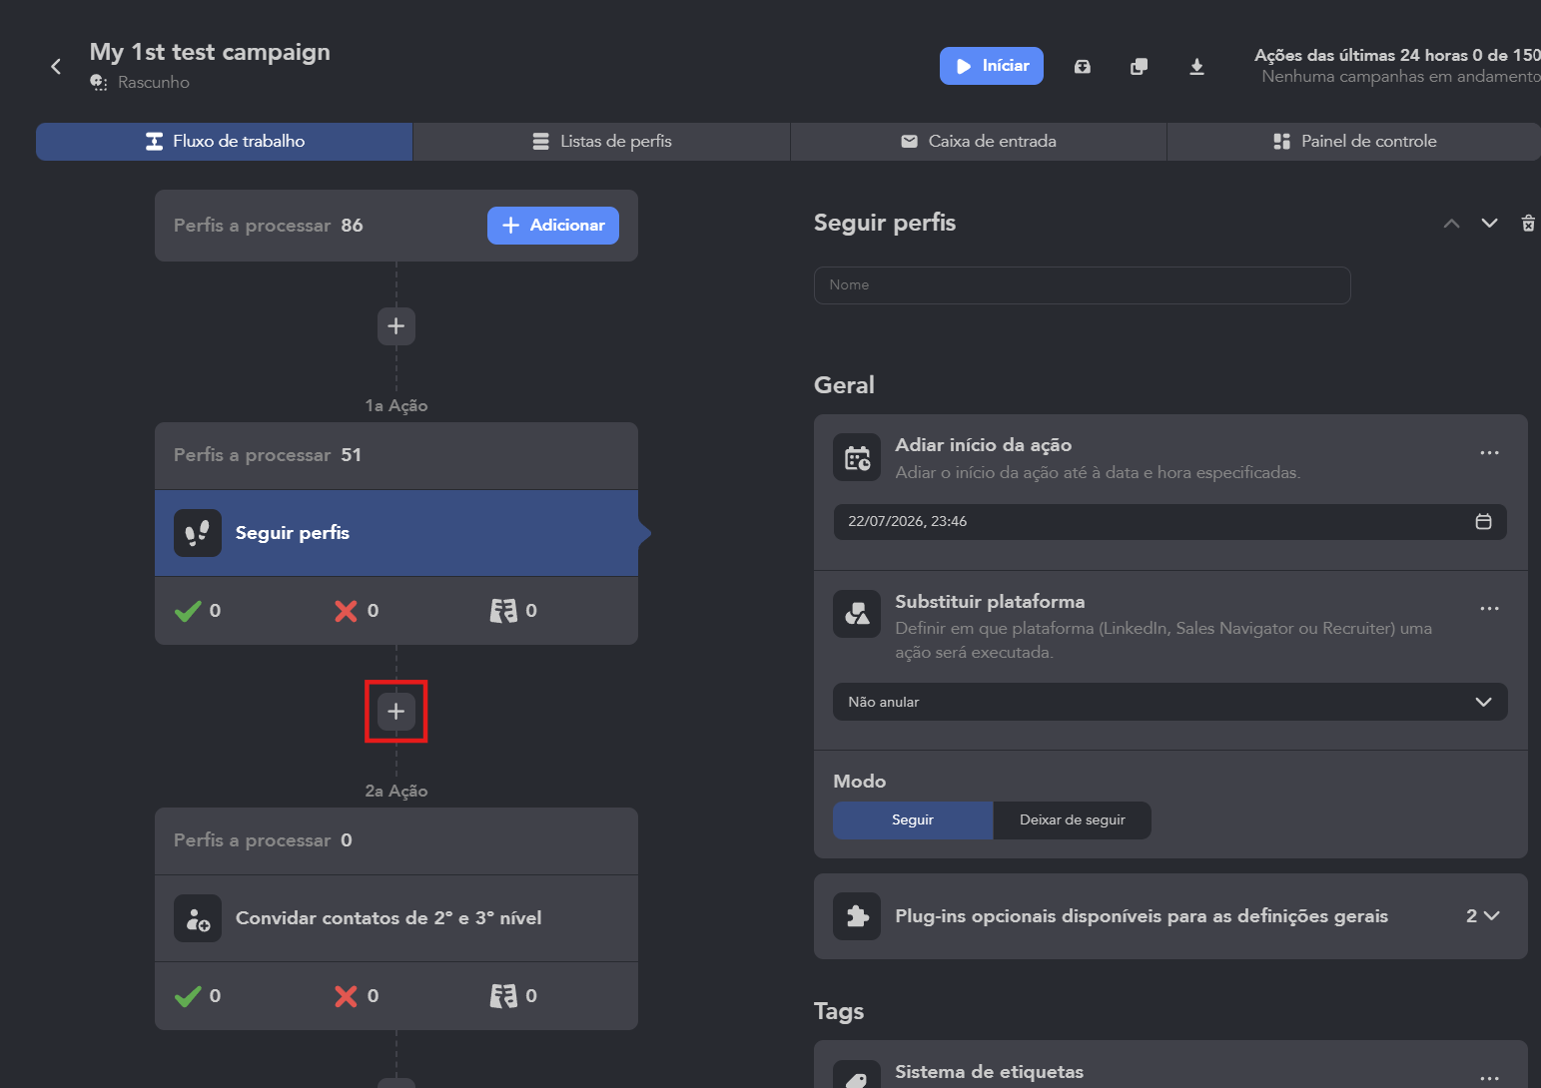
Task: Click the calendar-clock icon beside Adiar início da ação
Action: click(857, 457)
